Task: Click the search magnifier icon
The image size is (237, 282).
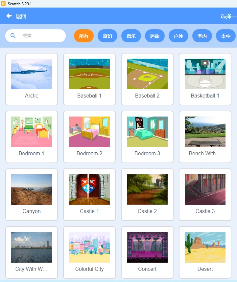Action: [x=13, y=35]
